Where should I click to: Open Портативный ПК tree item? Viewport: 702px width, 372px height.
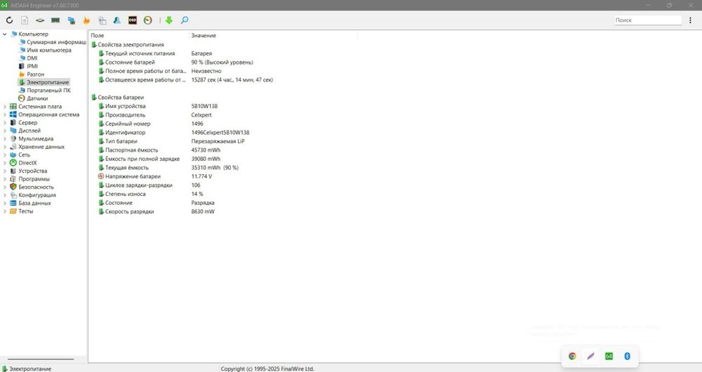click(x=44, y=91)
